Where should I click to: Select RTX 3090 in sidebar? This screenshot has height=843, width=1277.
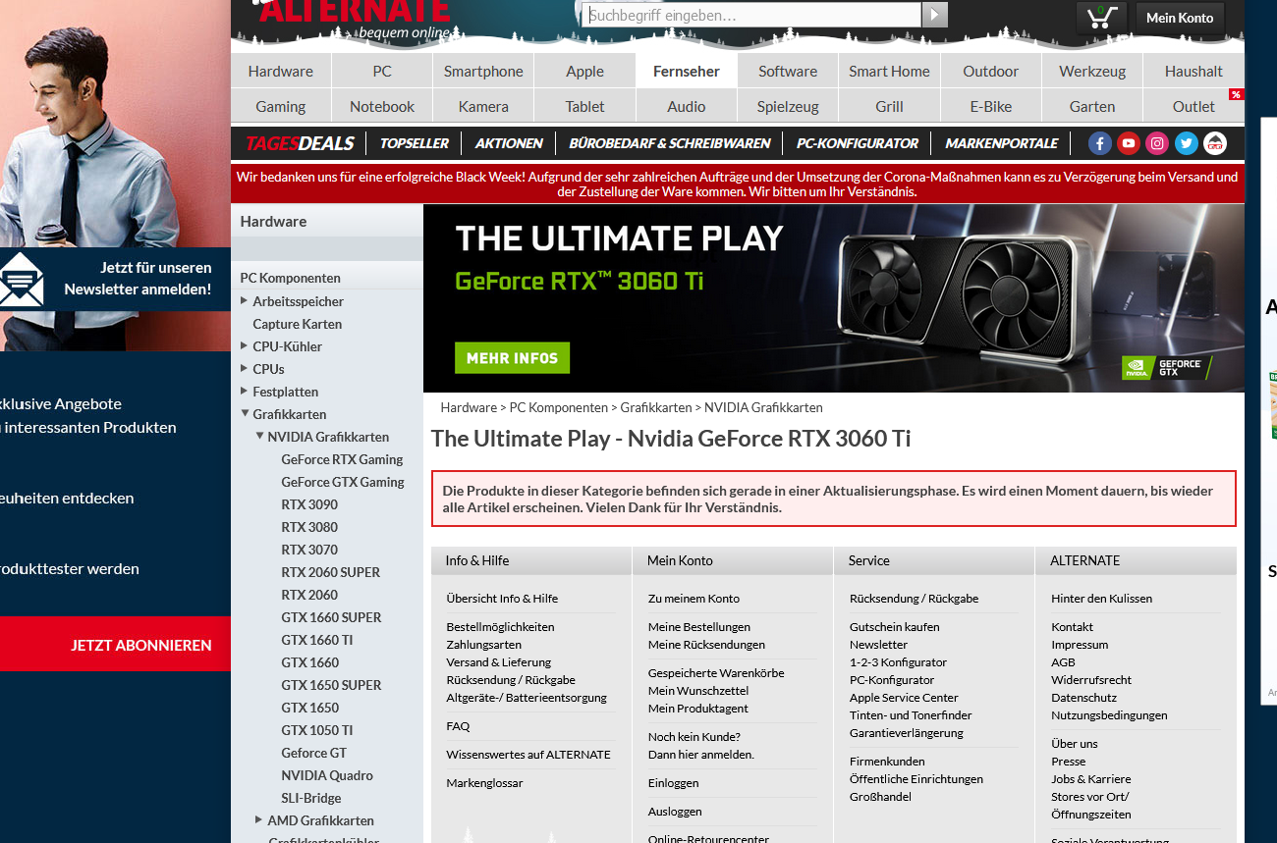(x=309, y=504)
